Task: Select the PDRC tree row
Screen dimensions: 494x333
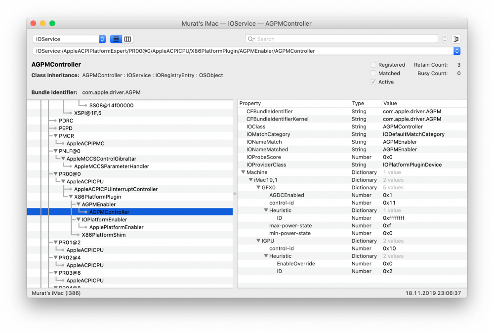Action: point(130,121)
